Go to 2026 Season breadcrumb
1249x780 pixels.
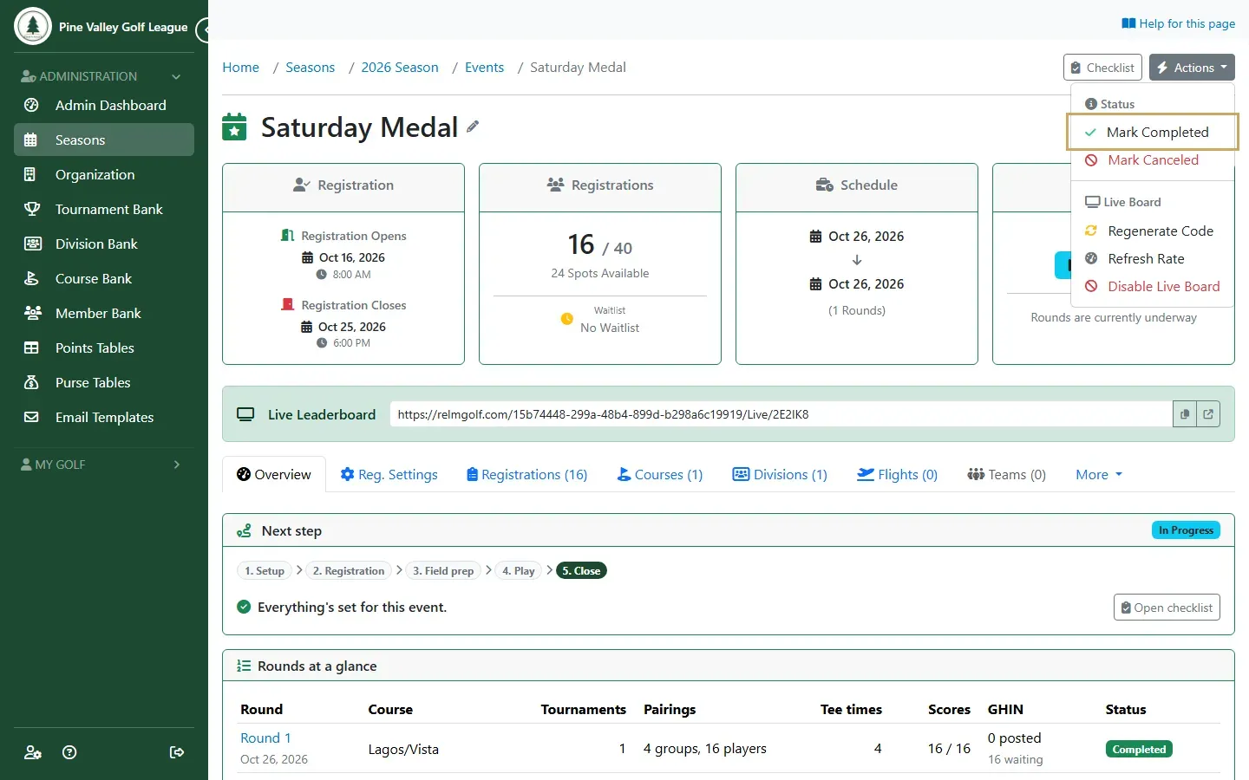tap(400, 68)
